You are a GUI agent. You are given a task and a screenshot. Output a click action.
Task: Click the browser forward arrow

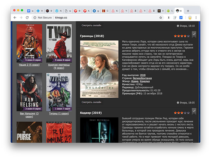click(21, 18)
